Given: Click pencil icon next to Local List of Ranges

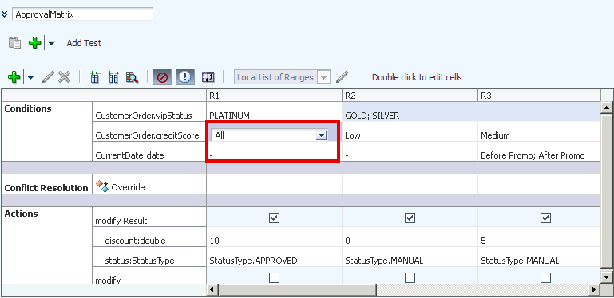Looking at the screenshot, I should pos(342,77).
